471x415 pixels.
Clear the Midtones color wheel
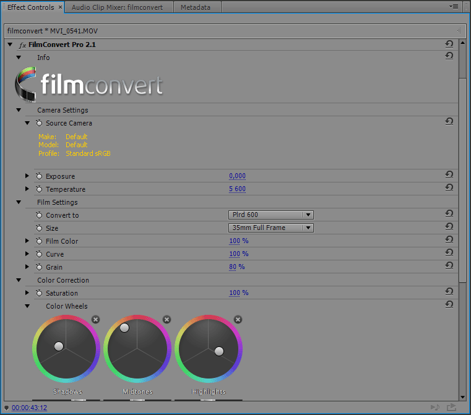(166, 320)
